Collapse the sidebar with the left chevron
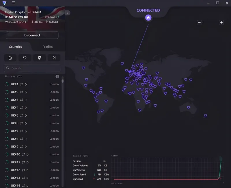231x188 pixels. click(67, 13)
